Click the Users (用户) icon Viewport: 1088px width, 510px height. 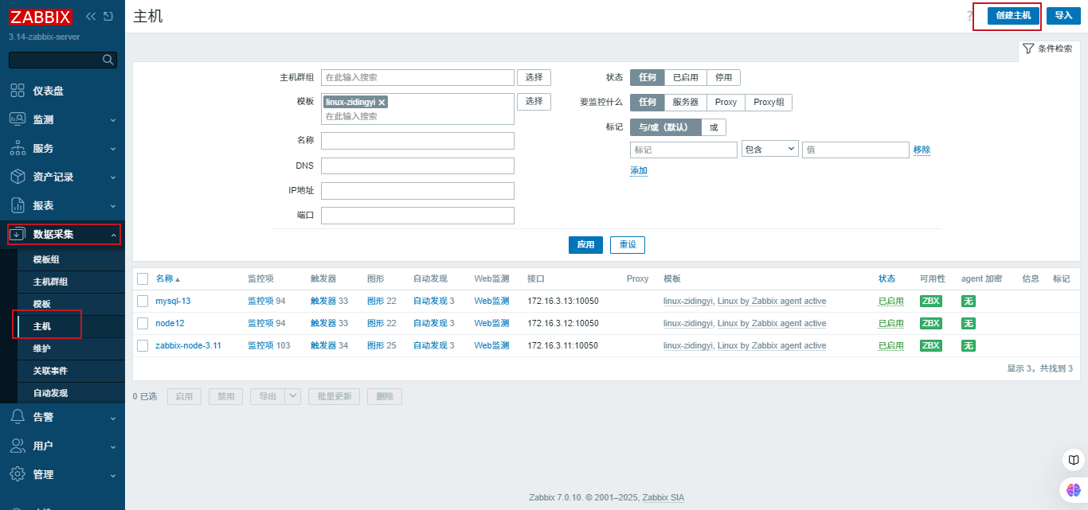coord(18,446)
